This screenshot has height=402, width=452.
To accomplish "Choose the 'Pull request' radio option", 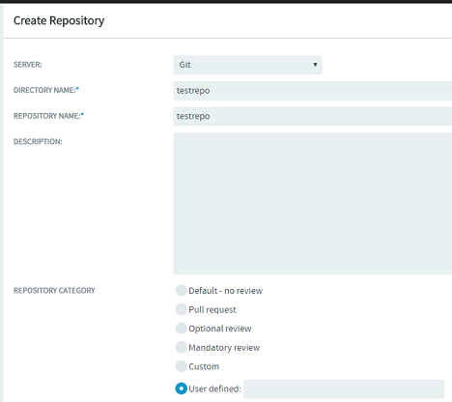I will pyautogui.click(x=182, y=309).
